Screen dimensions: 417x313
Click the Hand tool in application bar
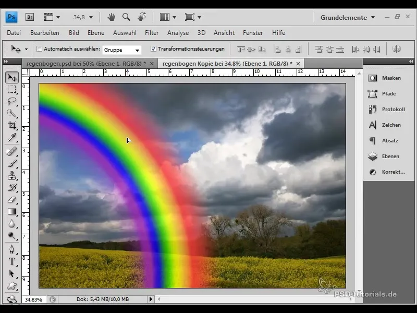[112, 17]
